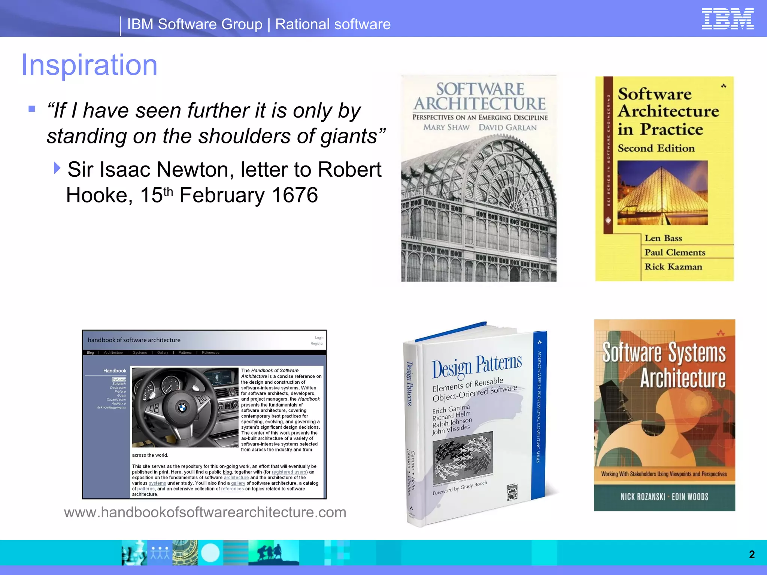Select the Patterns tab in handbook site
This screenshot has height=575, width=767.
[185, 353]
